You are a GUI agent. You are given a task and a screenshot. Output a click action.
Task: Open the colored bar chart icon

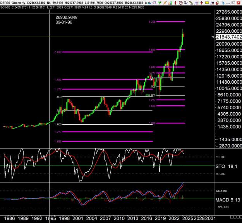coord(170,3)
